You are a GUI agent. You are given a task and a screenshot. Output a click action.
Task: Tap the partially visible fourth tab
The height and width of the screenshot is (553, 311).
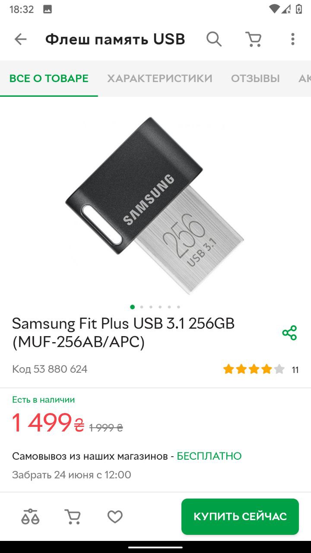click(x=305, y=78)
